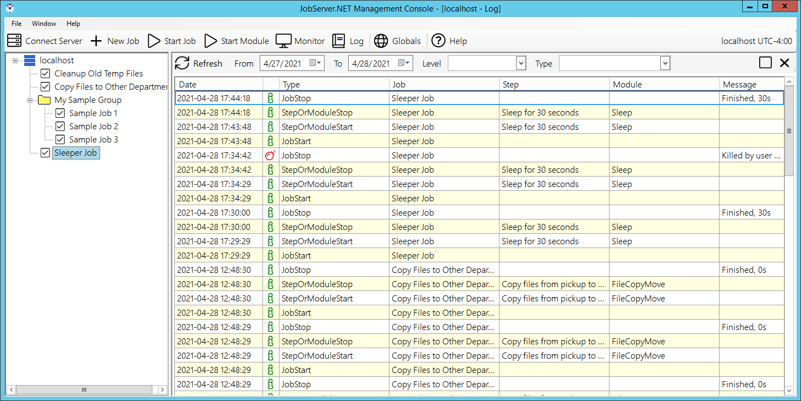
Task: Refresh the log list
Action: point(182,63)
